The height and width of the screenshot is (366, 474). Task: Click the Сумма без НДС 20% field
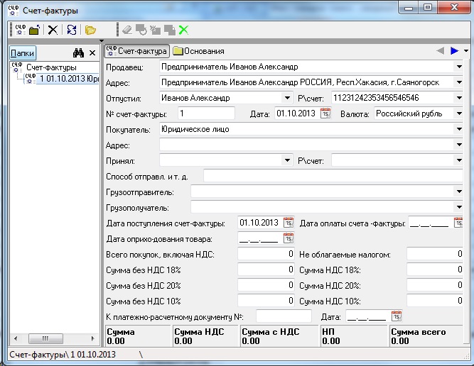[266, 285]
